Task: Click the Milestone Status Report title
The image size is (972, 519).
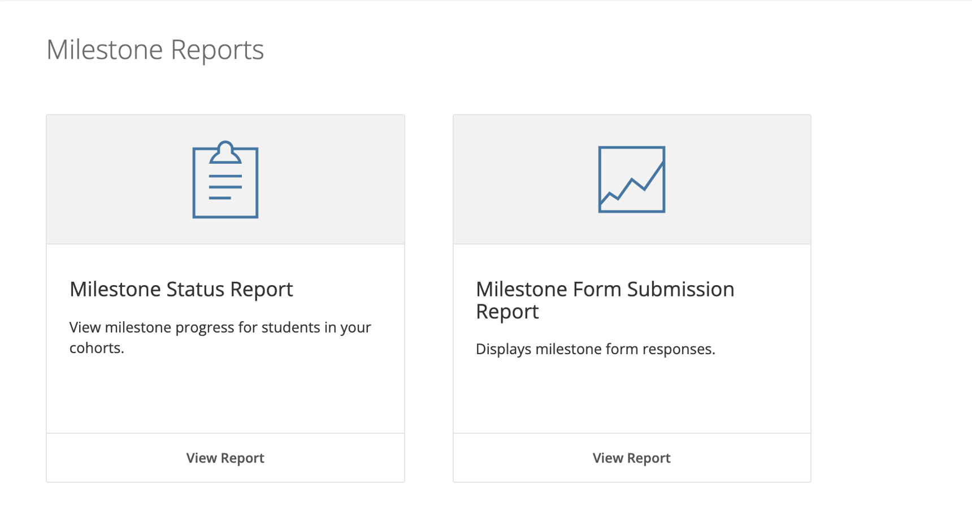Action: tap(181, 289)
